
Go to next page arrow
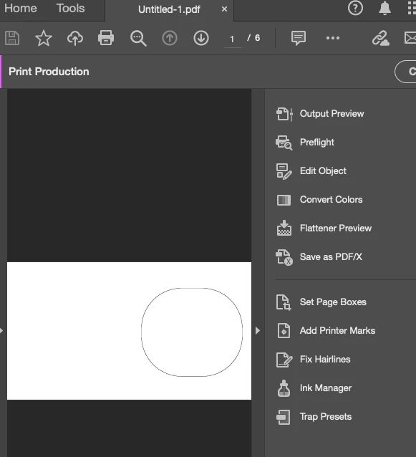(x=201, y=38)
